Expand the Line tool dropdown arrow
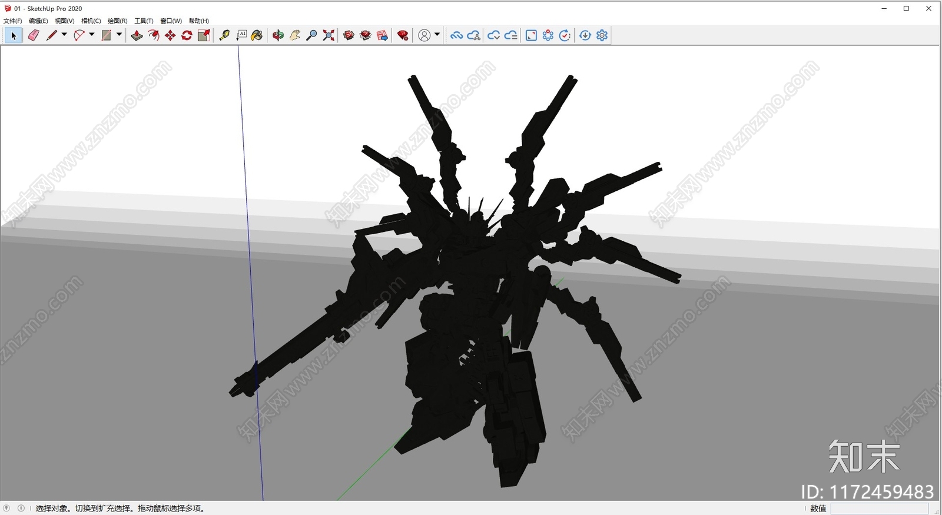Image resolution: width=942 pixels, height=515 pixels. 64,35
